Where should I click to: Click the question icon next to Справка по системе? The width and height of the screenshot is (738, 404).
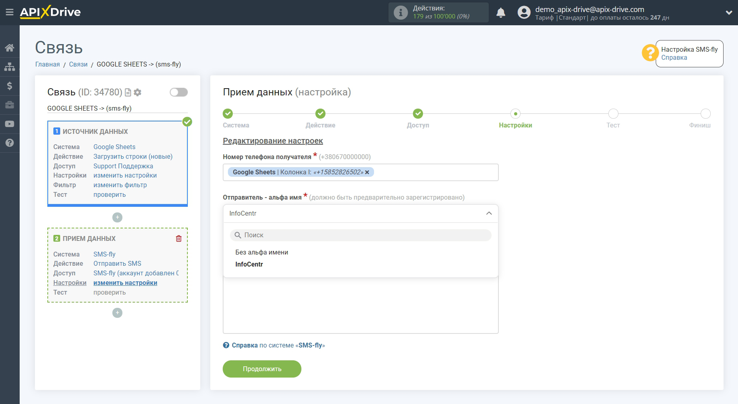[226, 345]
